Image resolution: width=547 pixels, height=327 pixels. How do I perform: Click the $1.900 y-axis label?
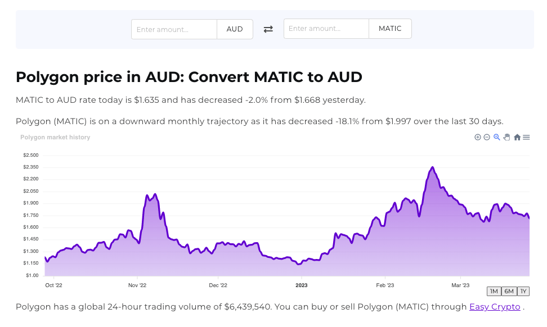click(x=31, y=203)
